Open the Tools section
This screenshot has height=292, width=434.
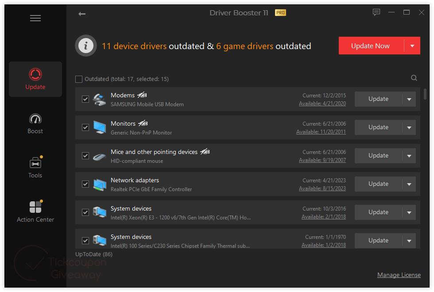35,168
